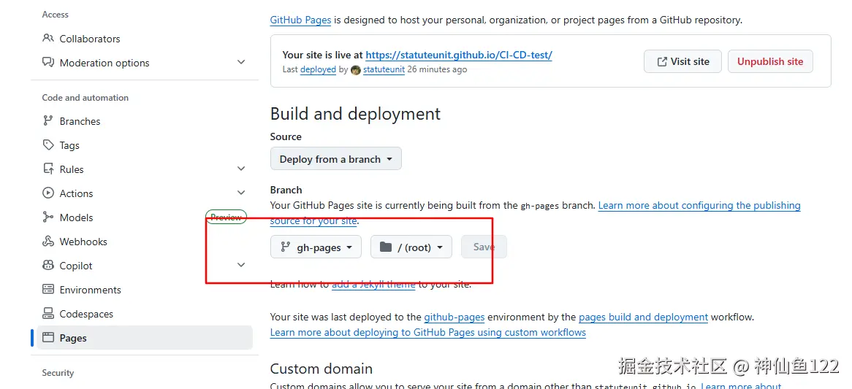Click the Visit site button

pos(682,61)
